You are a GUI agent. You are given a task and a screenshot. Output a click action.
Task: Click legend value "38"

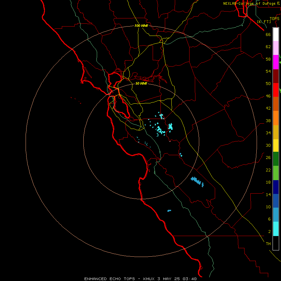tap(268, 121)
